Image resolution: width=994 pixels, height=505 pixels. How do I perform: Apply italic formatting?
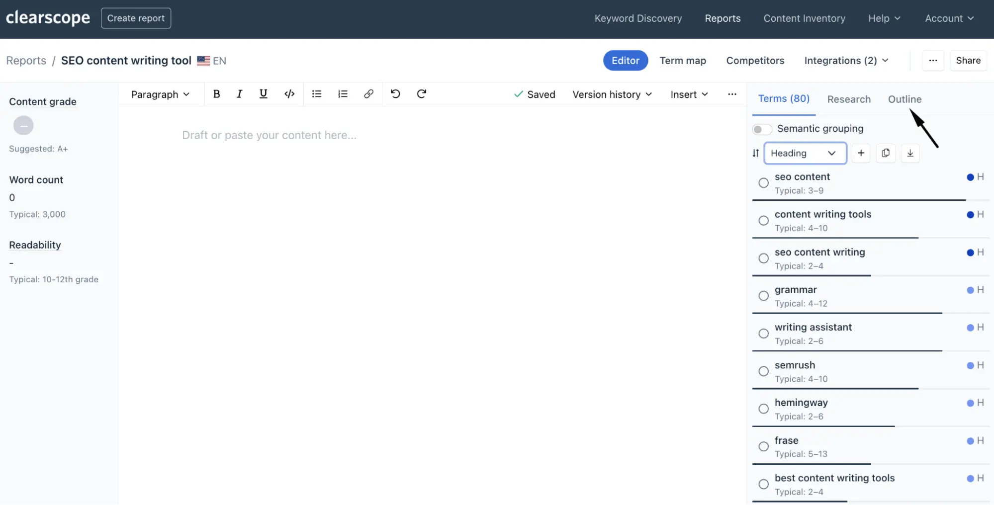239,94
